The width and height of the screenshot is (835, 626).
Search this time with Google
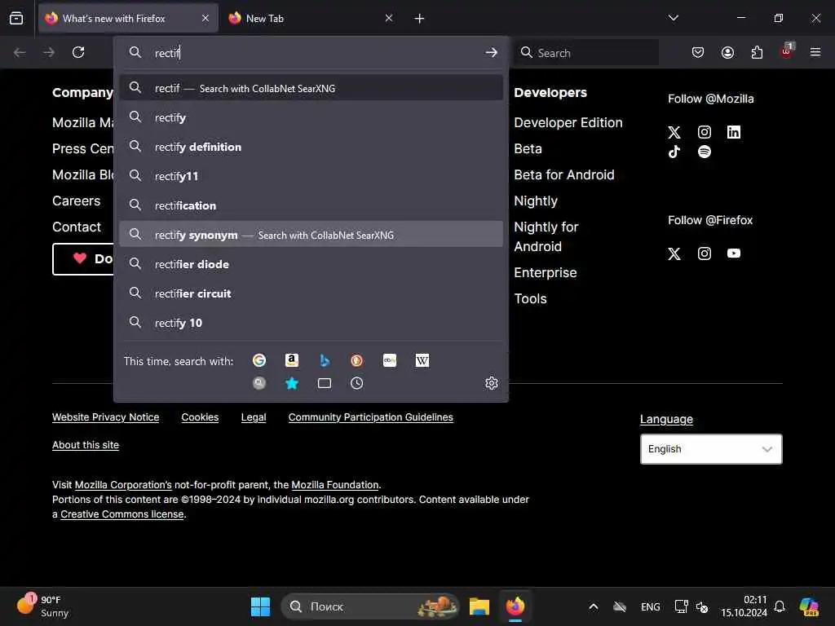259,360
